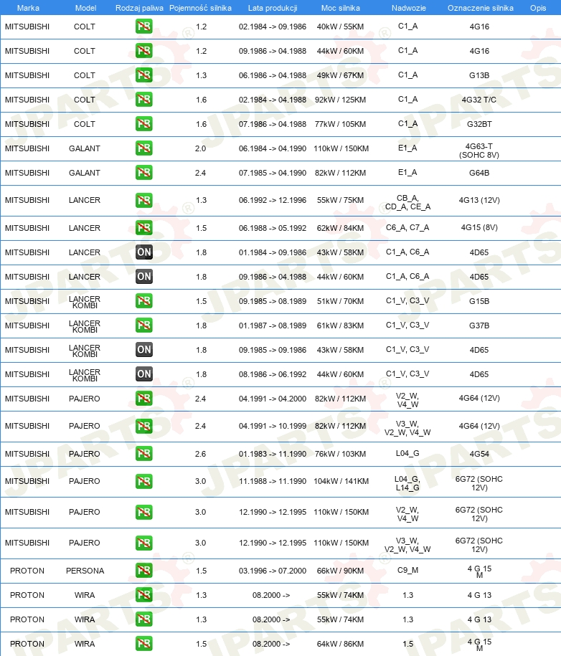This screenshot has height=656, width=561.
Task: Click the Nadwozie column header
Action: pos(409,8)
